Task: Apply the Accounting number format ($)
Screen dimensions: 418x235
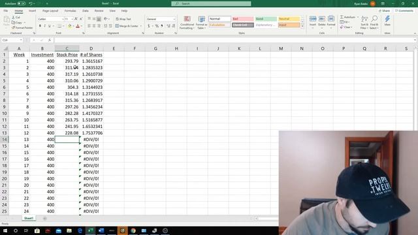Action: coord(149,26)
